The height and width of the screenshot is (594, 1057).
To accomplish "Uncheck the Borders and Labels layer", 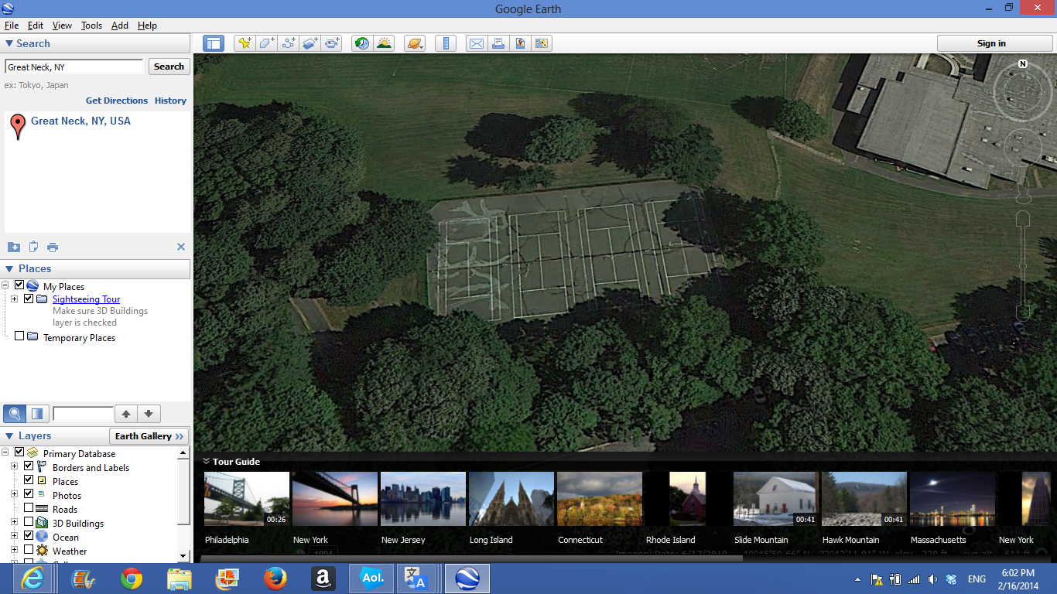I will [29, 467].
